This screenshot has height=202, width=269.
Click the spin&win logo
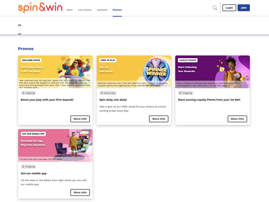[x=40, y=8]
